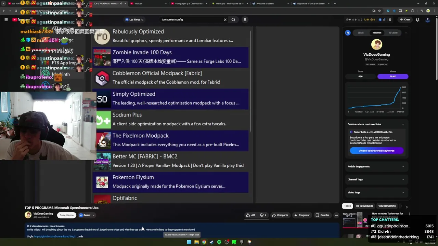
Task: Click the Simply Optimized modpack row
Action: [x=170, y=98]
